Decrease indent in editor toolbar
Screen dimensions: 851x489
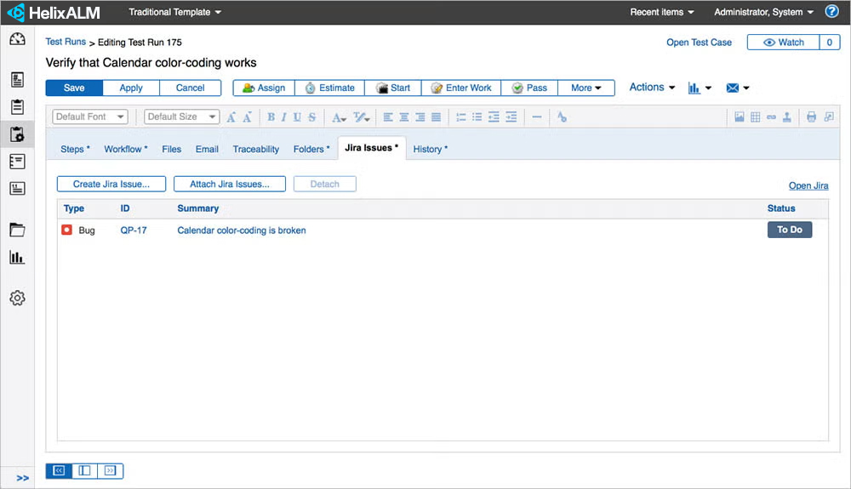[x=494, y=117]
